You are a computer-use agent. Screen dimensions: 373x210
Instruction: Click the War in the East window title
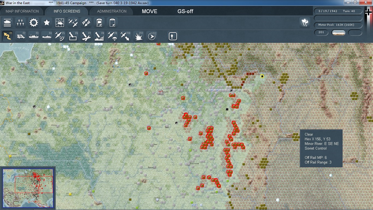coord(18,3)
